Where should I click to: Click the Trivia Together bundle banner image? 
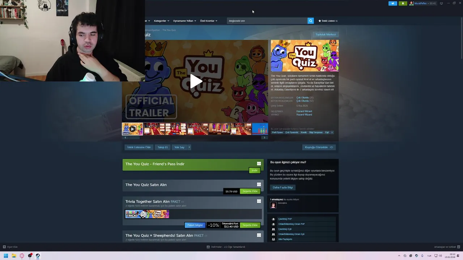pyautogui.click(x=147, y=214)
